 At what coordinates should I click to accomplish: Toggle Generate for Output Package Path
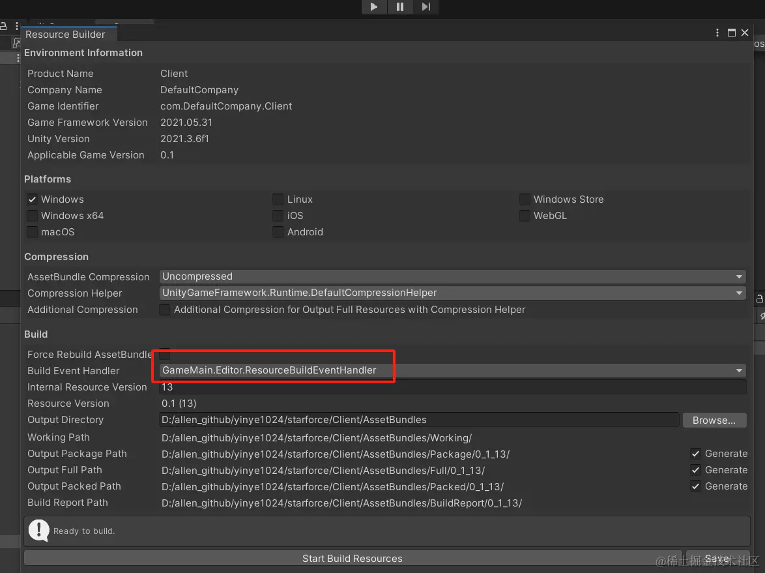696,454
